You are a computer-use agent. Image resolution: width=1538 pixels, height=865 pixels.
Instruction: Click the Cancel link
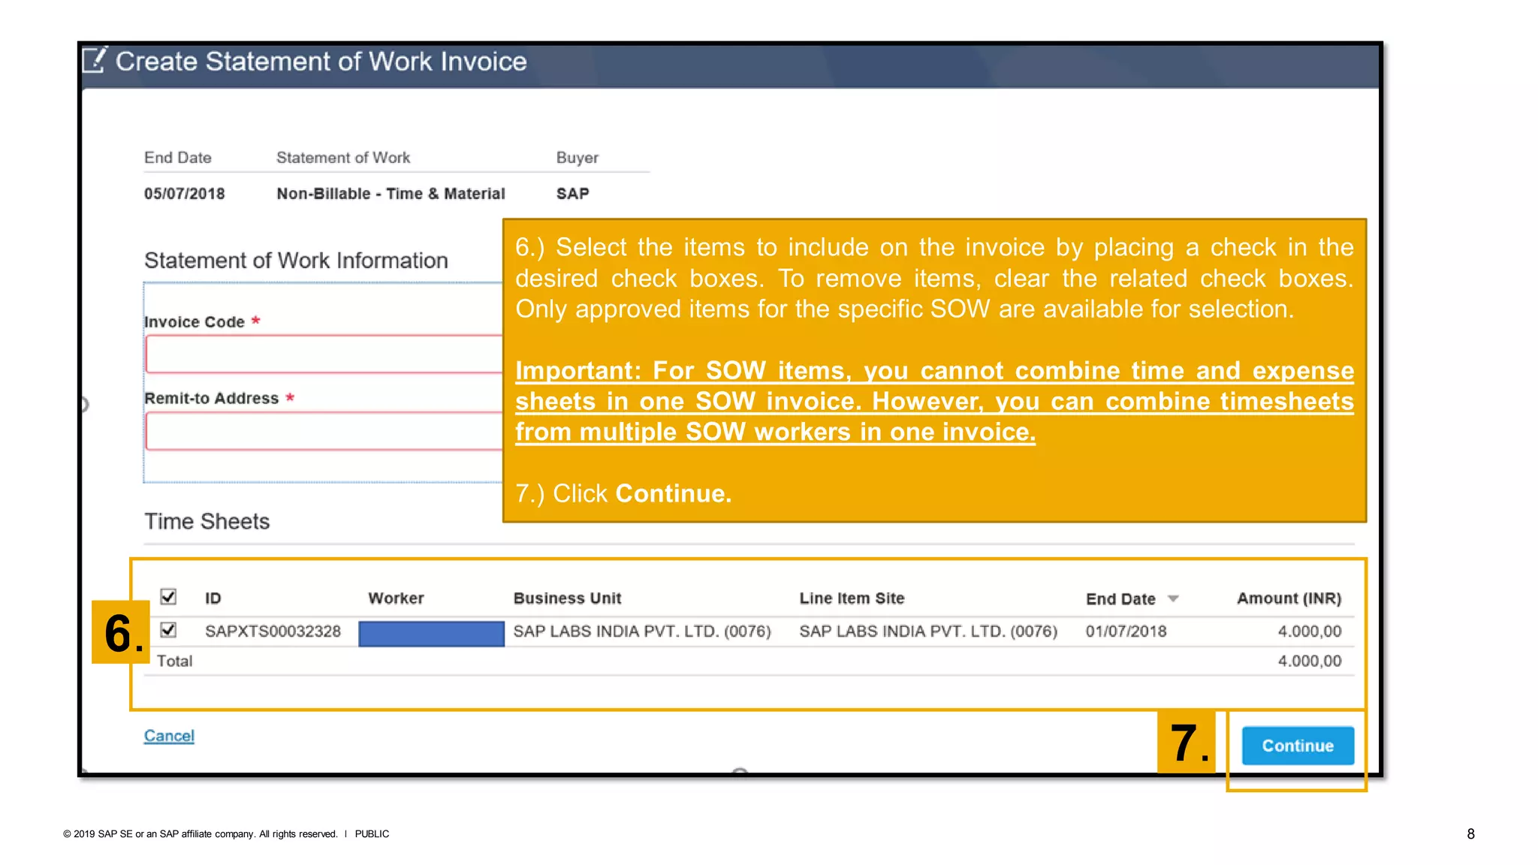(x=169, y=736)
